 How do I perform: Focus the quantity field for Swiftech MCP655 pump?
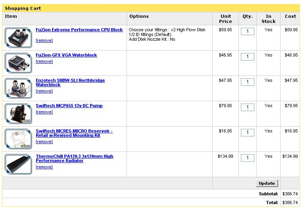click(x=248, y=107)
